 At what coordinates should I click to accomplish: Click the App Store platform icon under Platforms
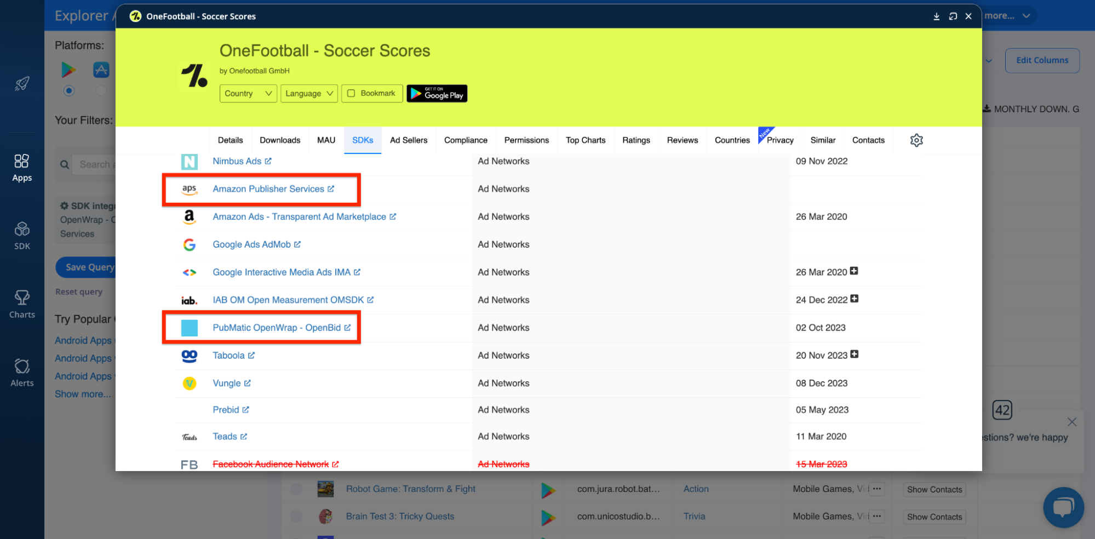click(101, 70)
